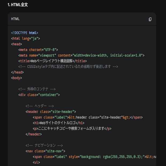Click the nav class="site-nav" line

coord(45,151)
